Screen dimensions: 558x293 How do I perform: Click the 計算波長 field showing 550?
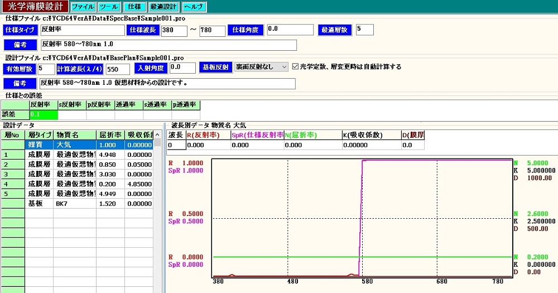[x=118, y=69]
